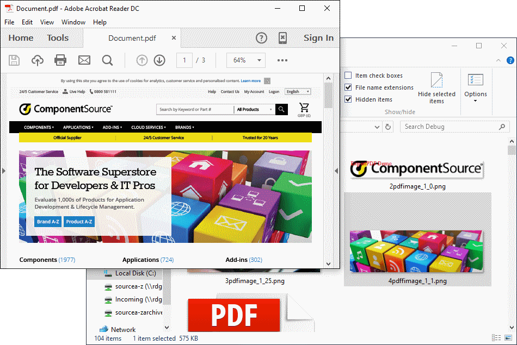Screen dimensions: 517x345
Task: Click the Search Debug box in Explorer
Action: 454,127
